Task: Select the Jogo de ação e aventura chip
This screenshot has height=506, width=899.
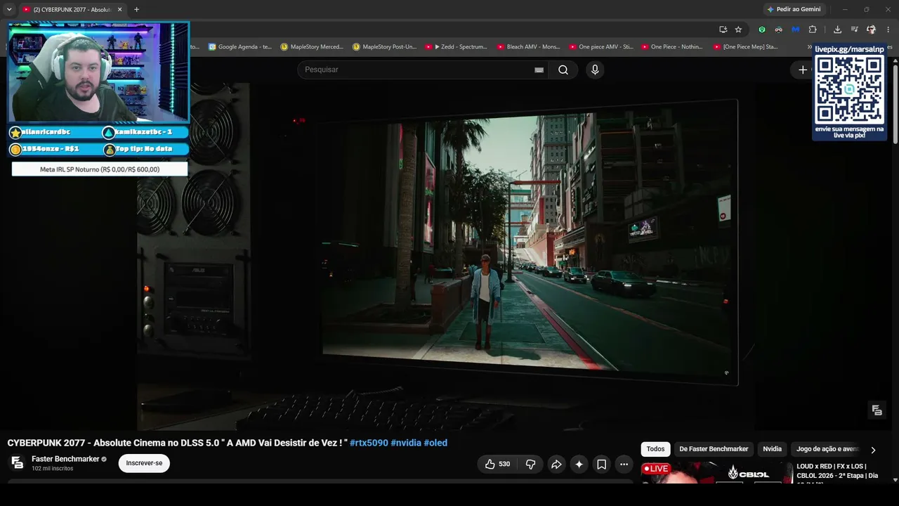Action: click(x=827, y=449)
